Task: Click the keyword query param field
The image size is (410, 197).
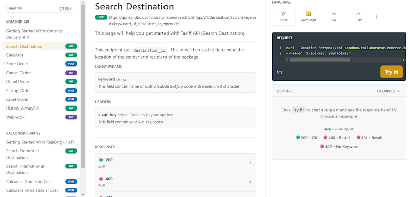Action: [x=175, y=82]
